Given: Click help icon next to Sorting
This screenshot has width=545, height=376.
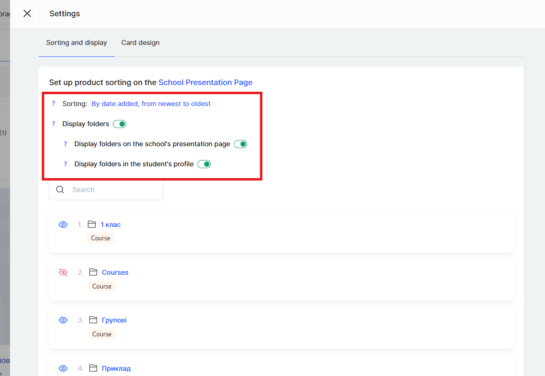Looking at the screenshot, I should (x=54, y=104).
